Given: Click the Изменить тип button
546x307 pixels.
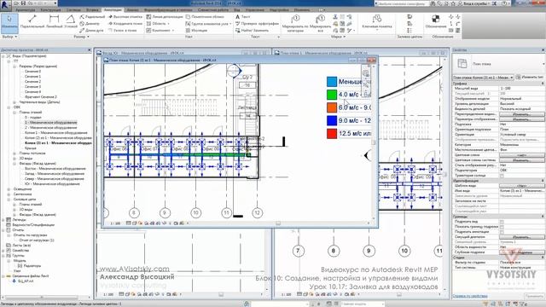Looking at the screenshot, I should click(x=529, y=78).
